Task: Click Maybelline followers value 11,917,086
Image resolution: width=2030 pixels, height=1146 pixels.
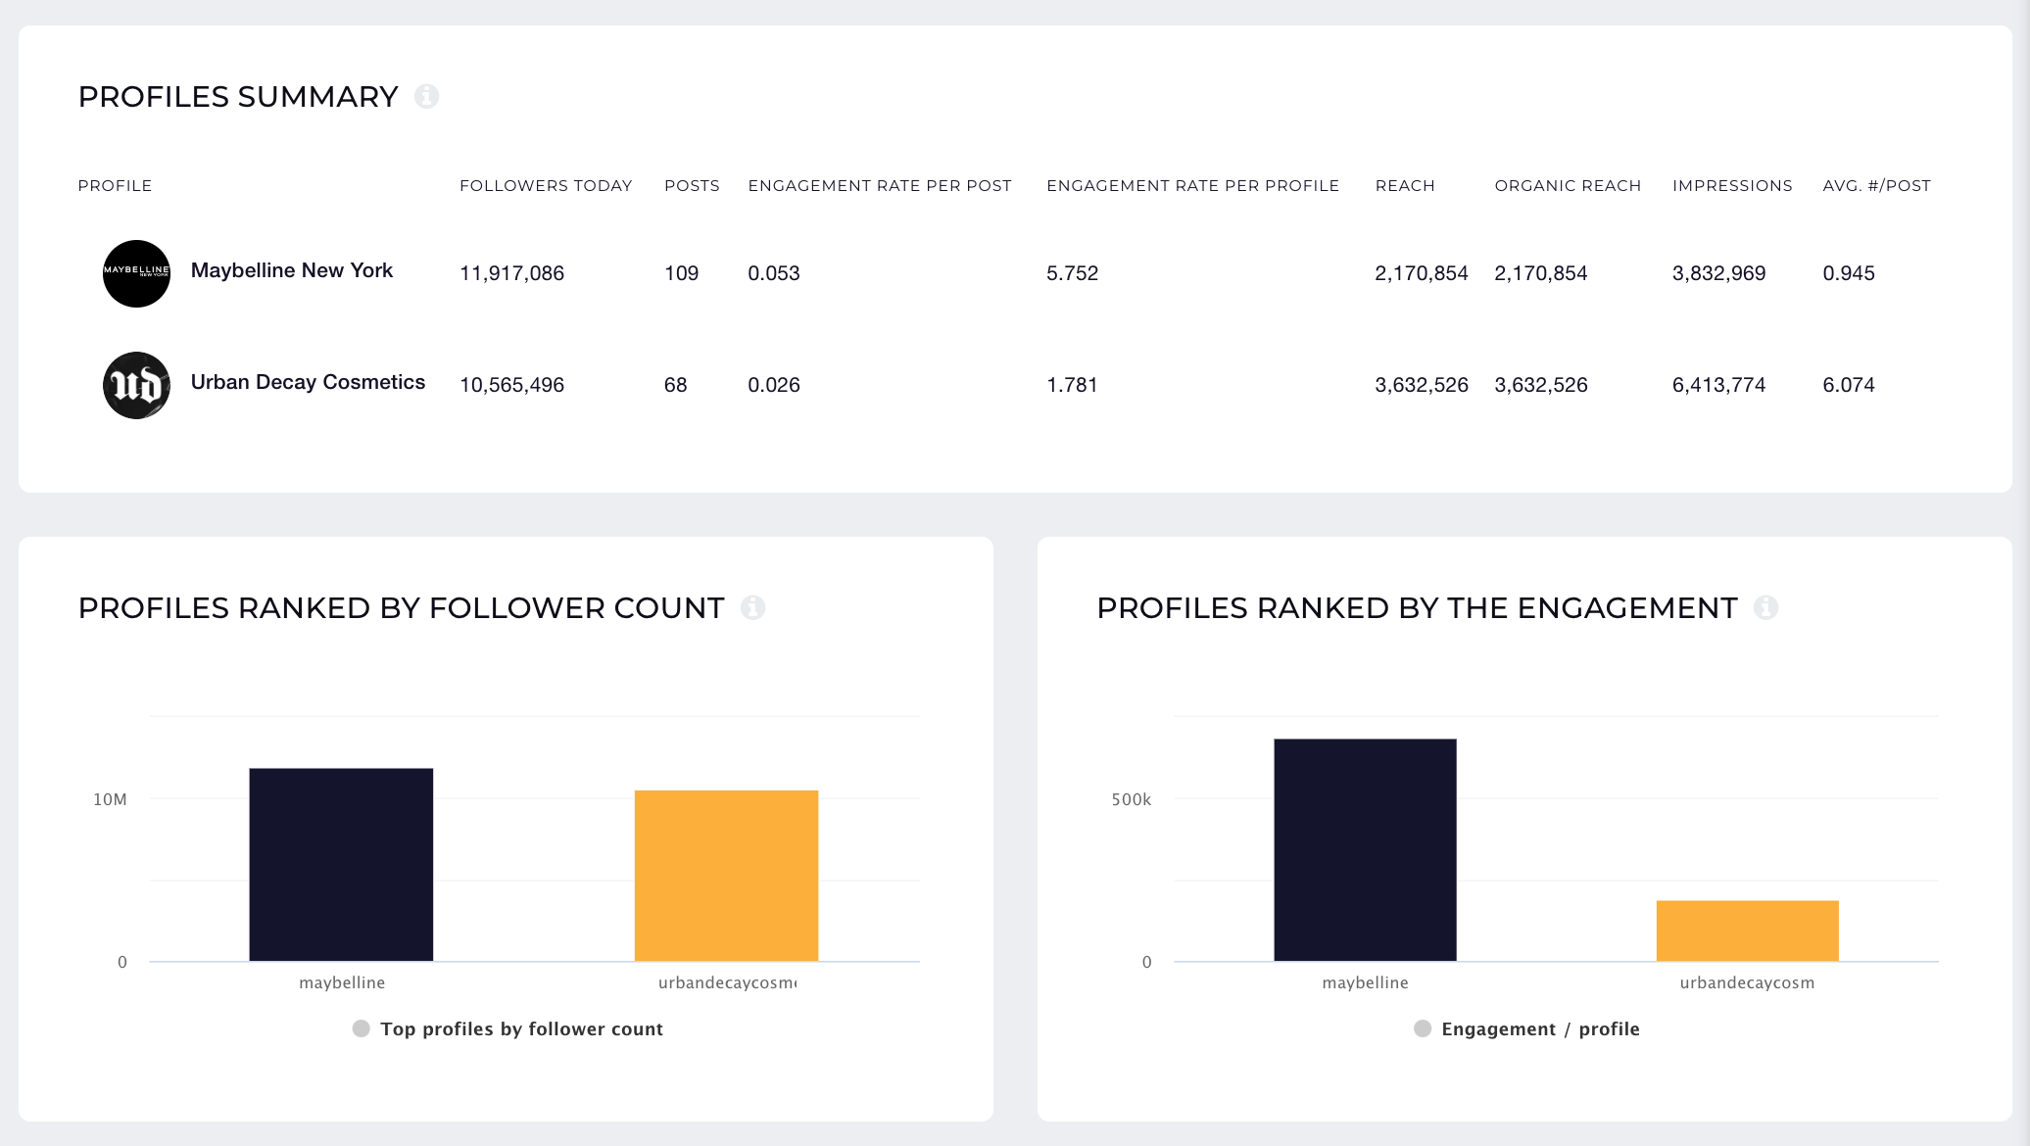Action: 511,273
